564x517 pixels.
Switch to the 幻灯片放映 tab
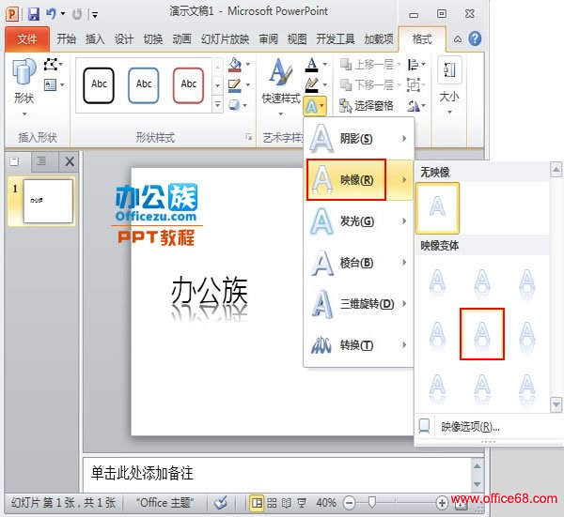(x=226, y=38)
